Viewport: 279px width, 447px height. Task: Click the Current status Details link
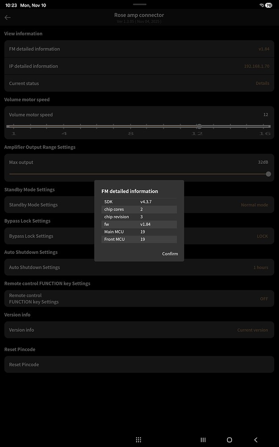[262, 83]
